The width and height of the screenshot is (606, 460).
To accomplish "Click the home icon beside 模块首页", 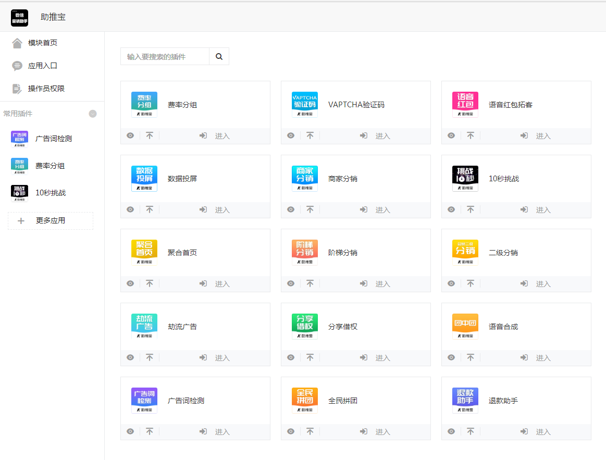I will tap(18, 43).
